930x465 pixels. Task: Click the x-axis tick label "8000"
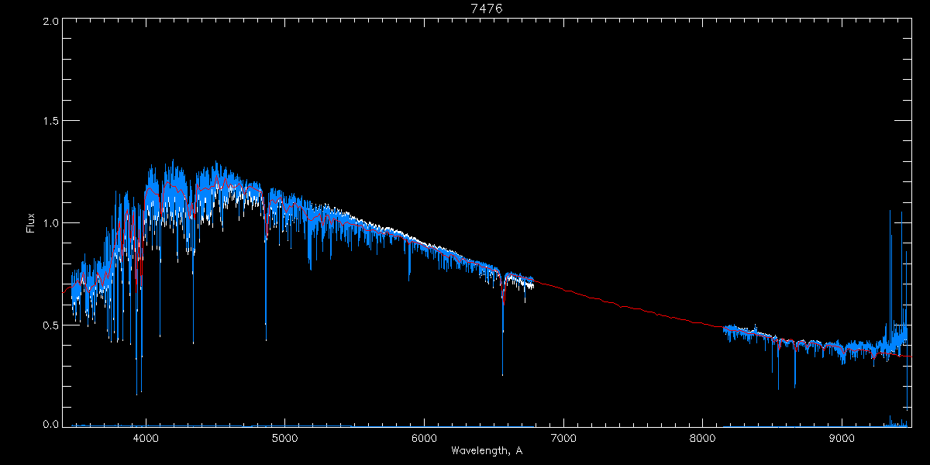pos(703,439)
